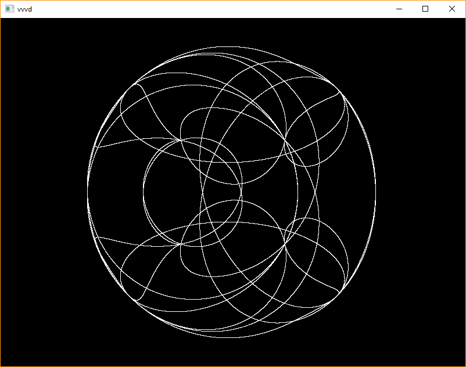Click the center of the large outer circle
466x367 pixels.
coord(232,192)
